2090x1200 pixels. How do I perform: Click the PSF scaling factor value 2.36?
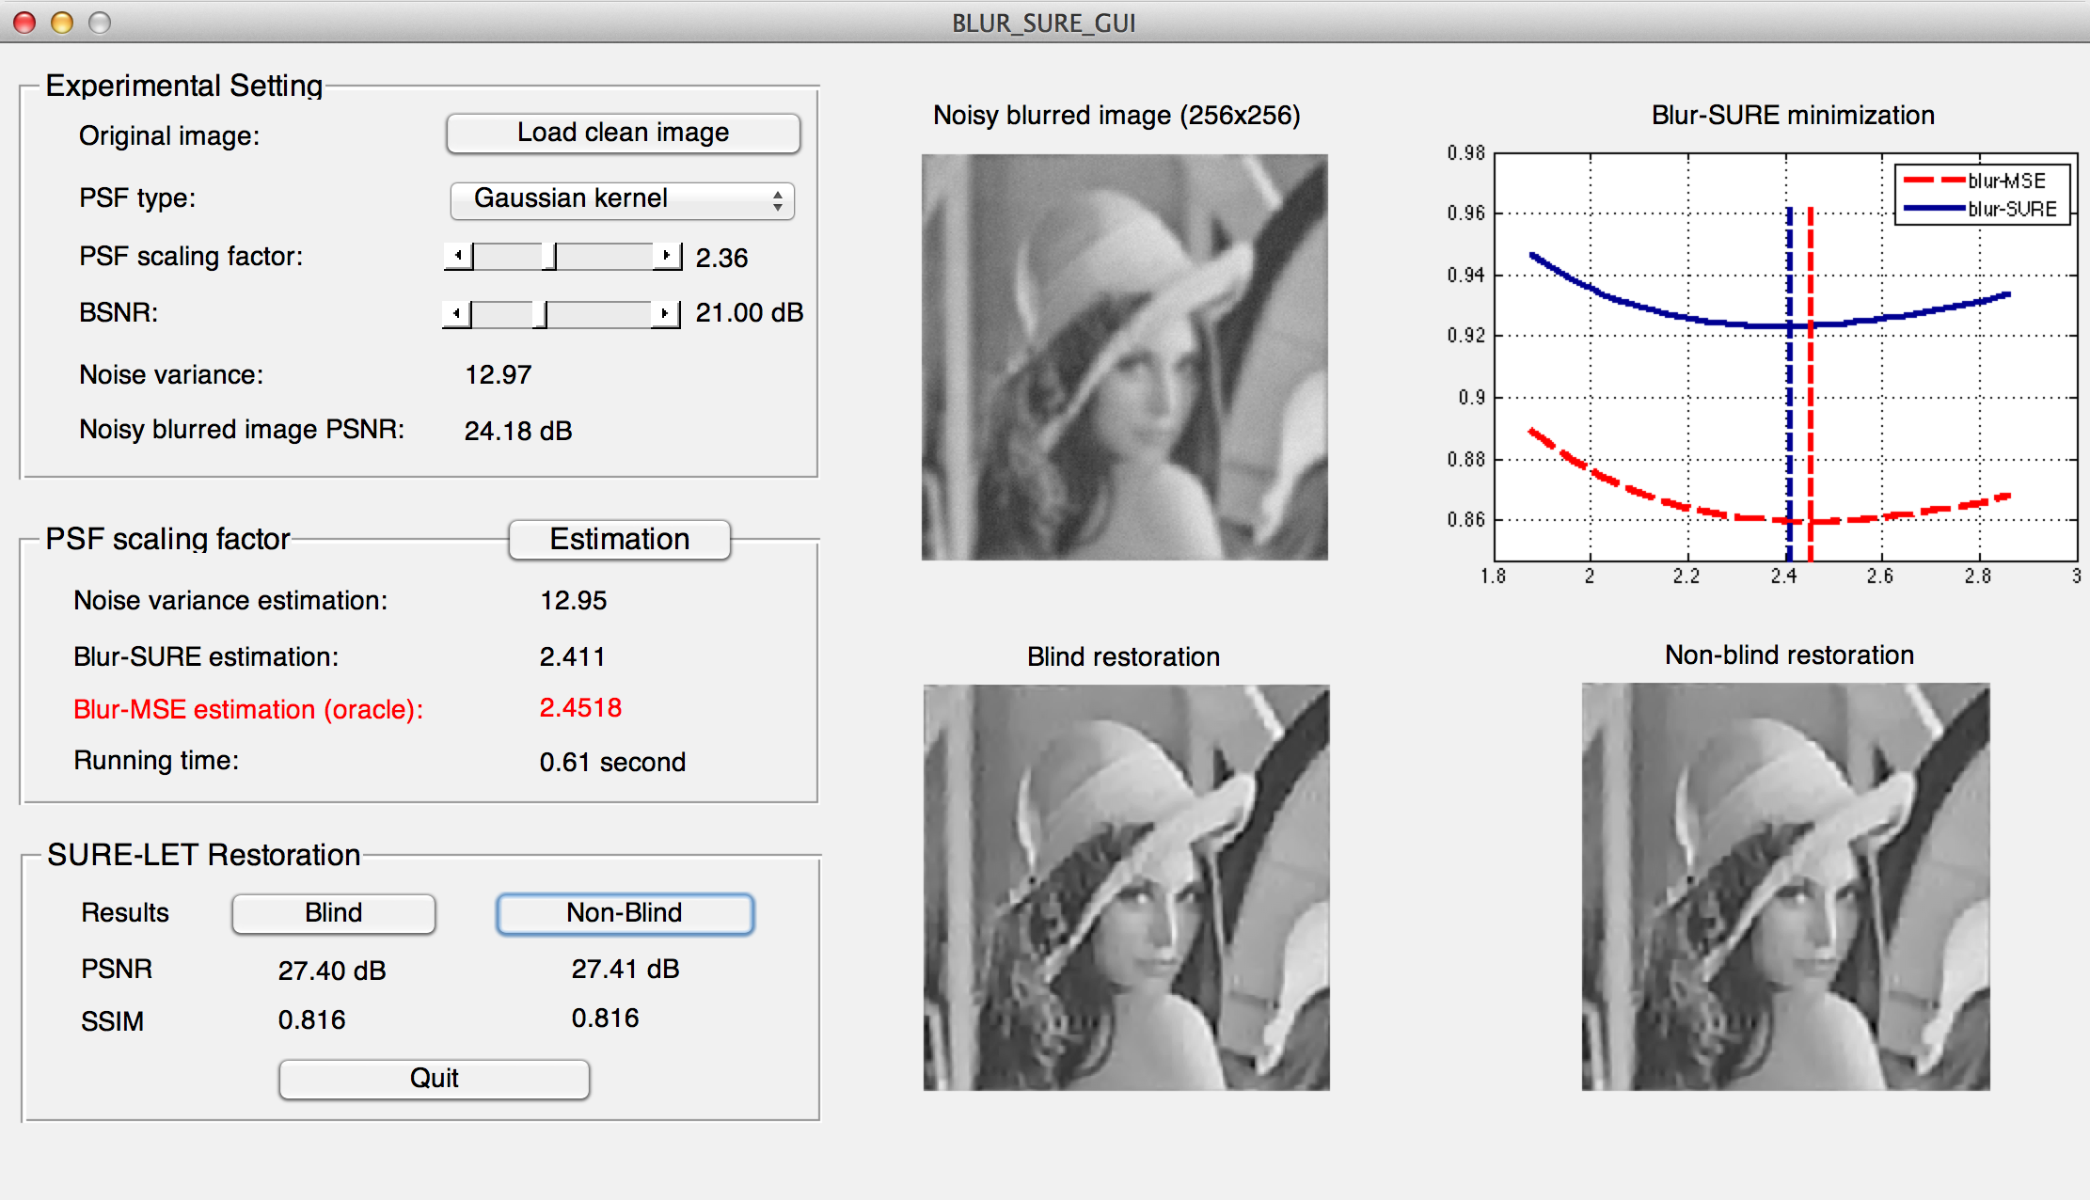tap(721, 258)
